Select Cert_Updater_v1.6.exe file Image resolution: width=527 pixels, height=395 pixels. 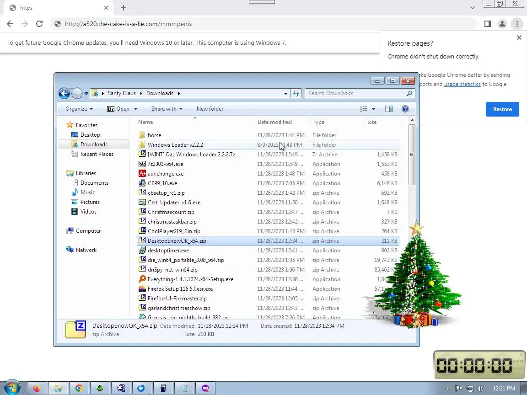click(x=268, y=203)
